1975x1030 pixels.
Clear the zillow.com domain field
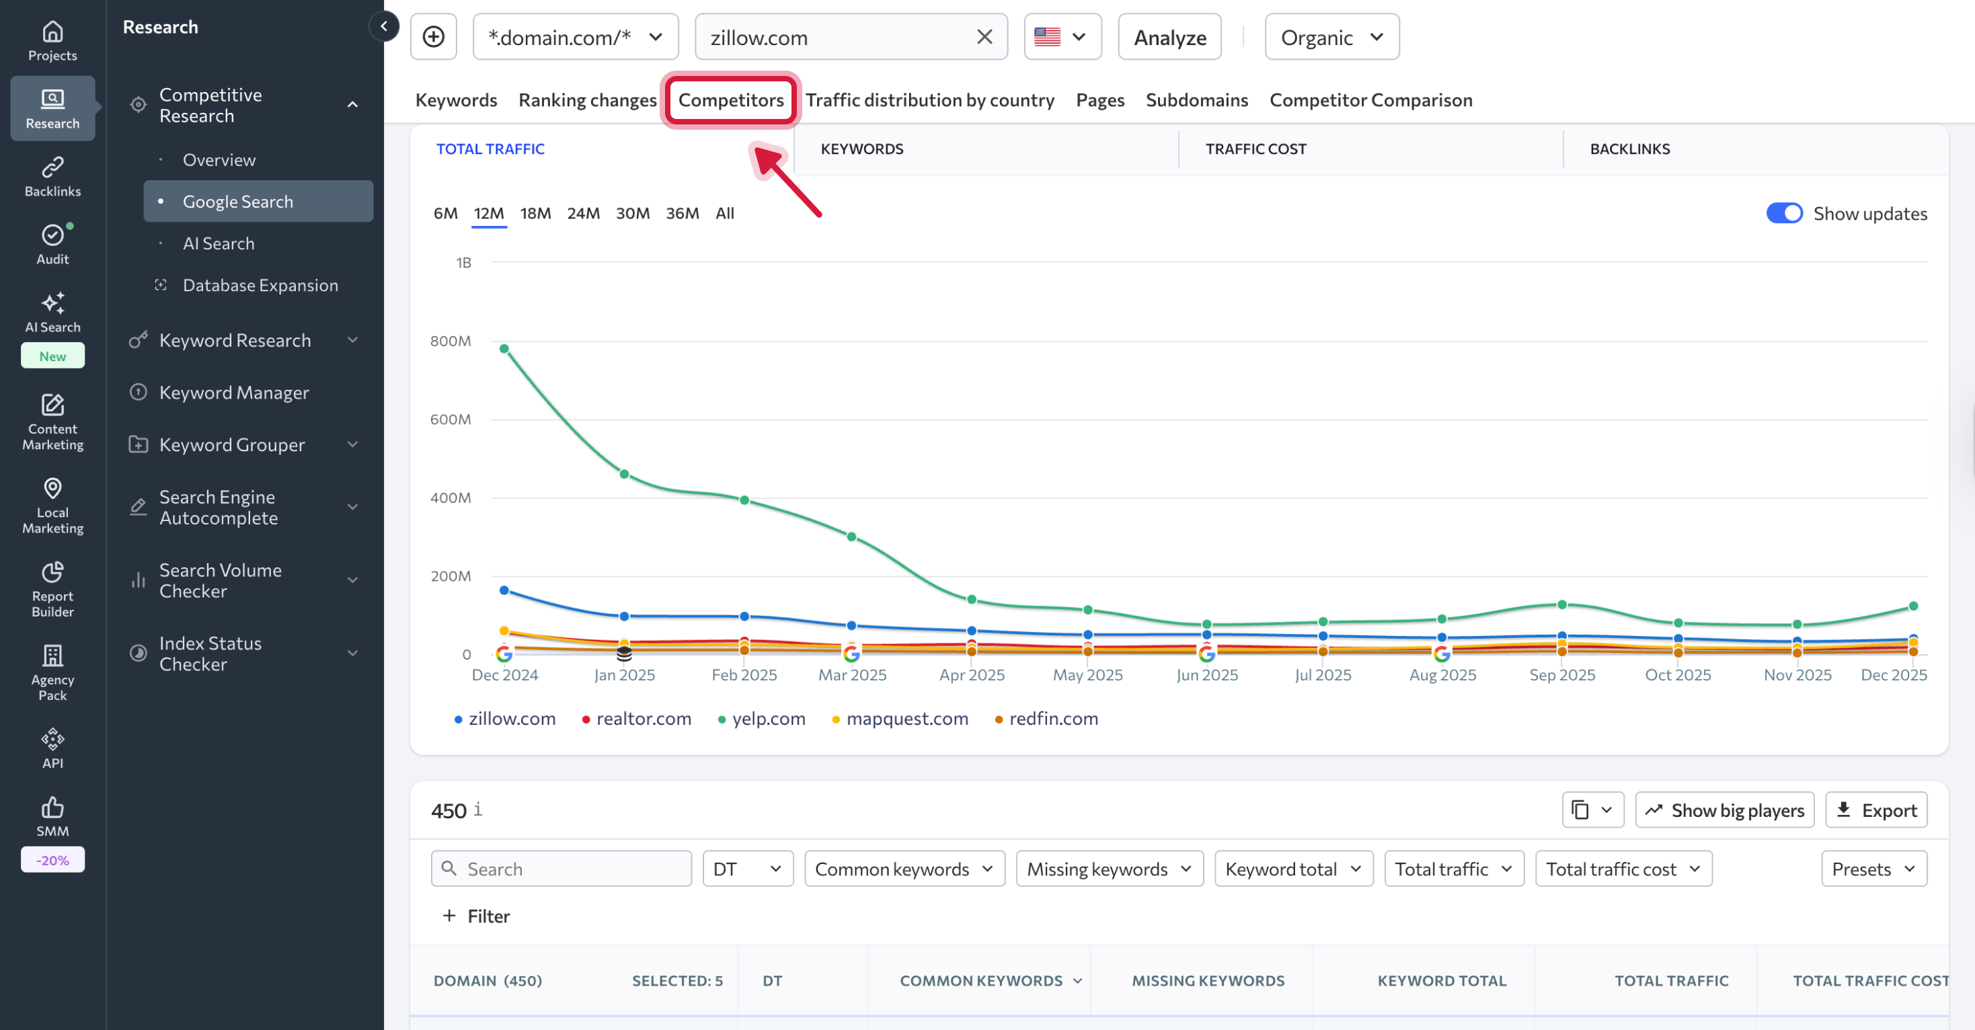(984, 37)
